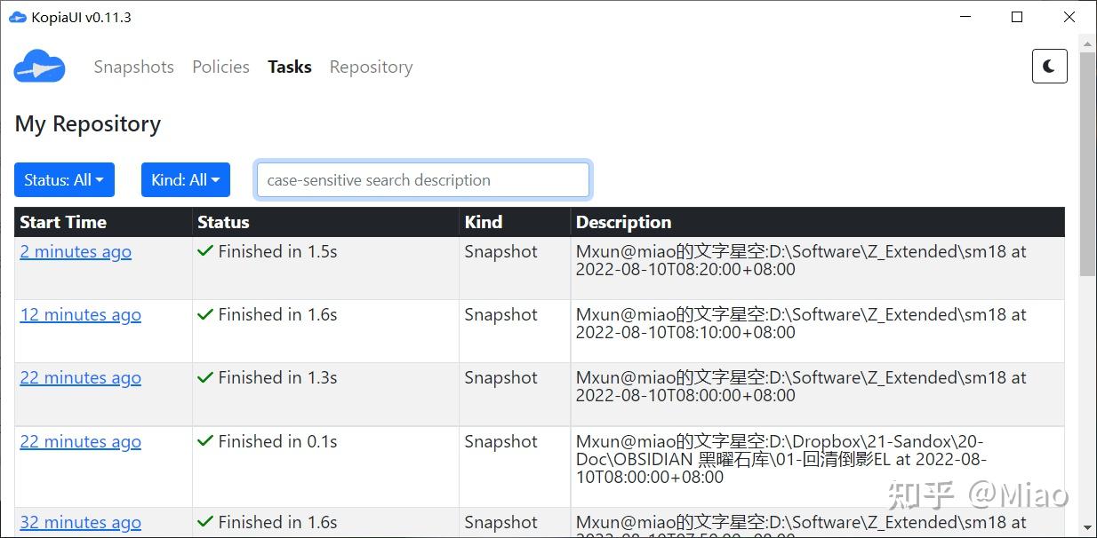This screenshot has width=1097, height=538.
Task: Go to the Repository tab
Action: point(371,67)
